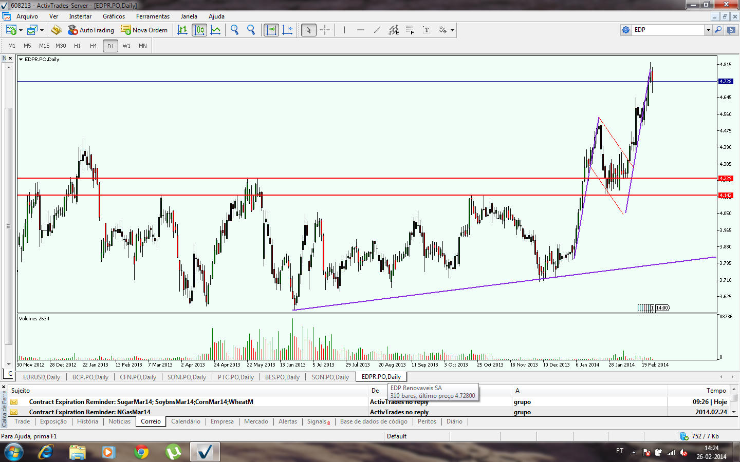Switch to line chart display
This screenshot has width=740, height=462.
216,30
